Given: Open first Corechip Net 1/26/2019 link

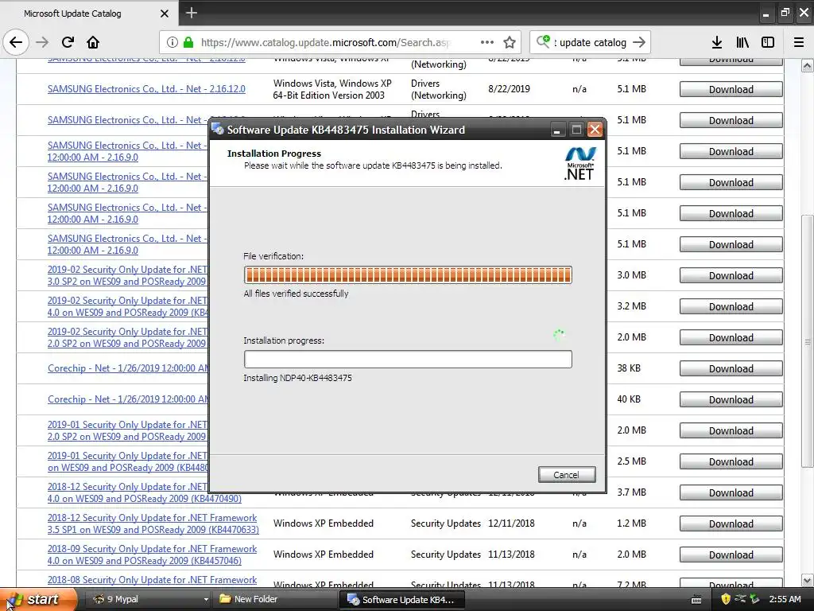Looking at the screenshot, I should click(128, 368).
